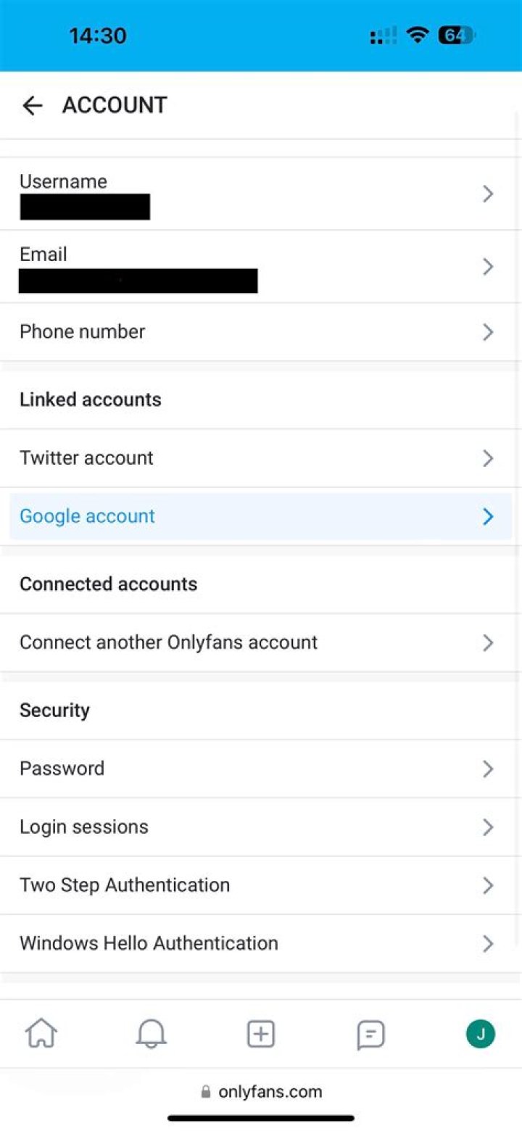Tap the Wi-Fi status icon
This screenshot has height=1131, width=522.
tap(418, 34)
